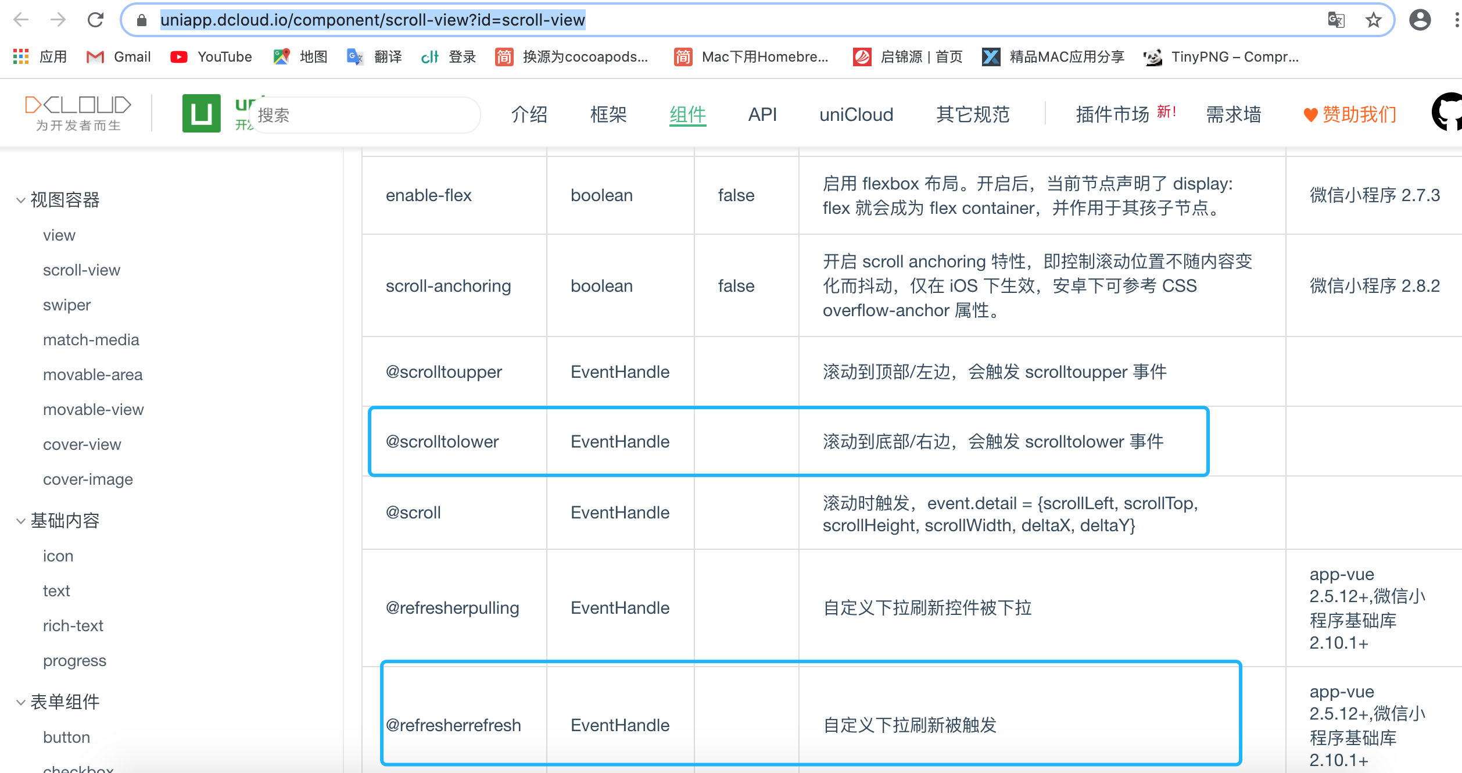Open the Gmail bookmark

[x=119, y=57]
